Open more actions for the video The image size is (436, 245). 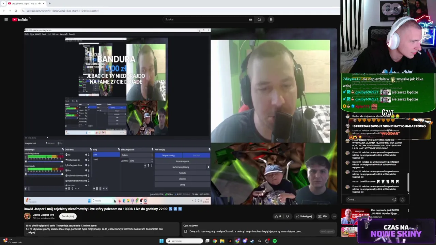334,216
